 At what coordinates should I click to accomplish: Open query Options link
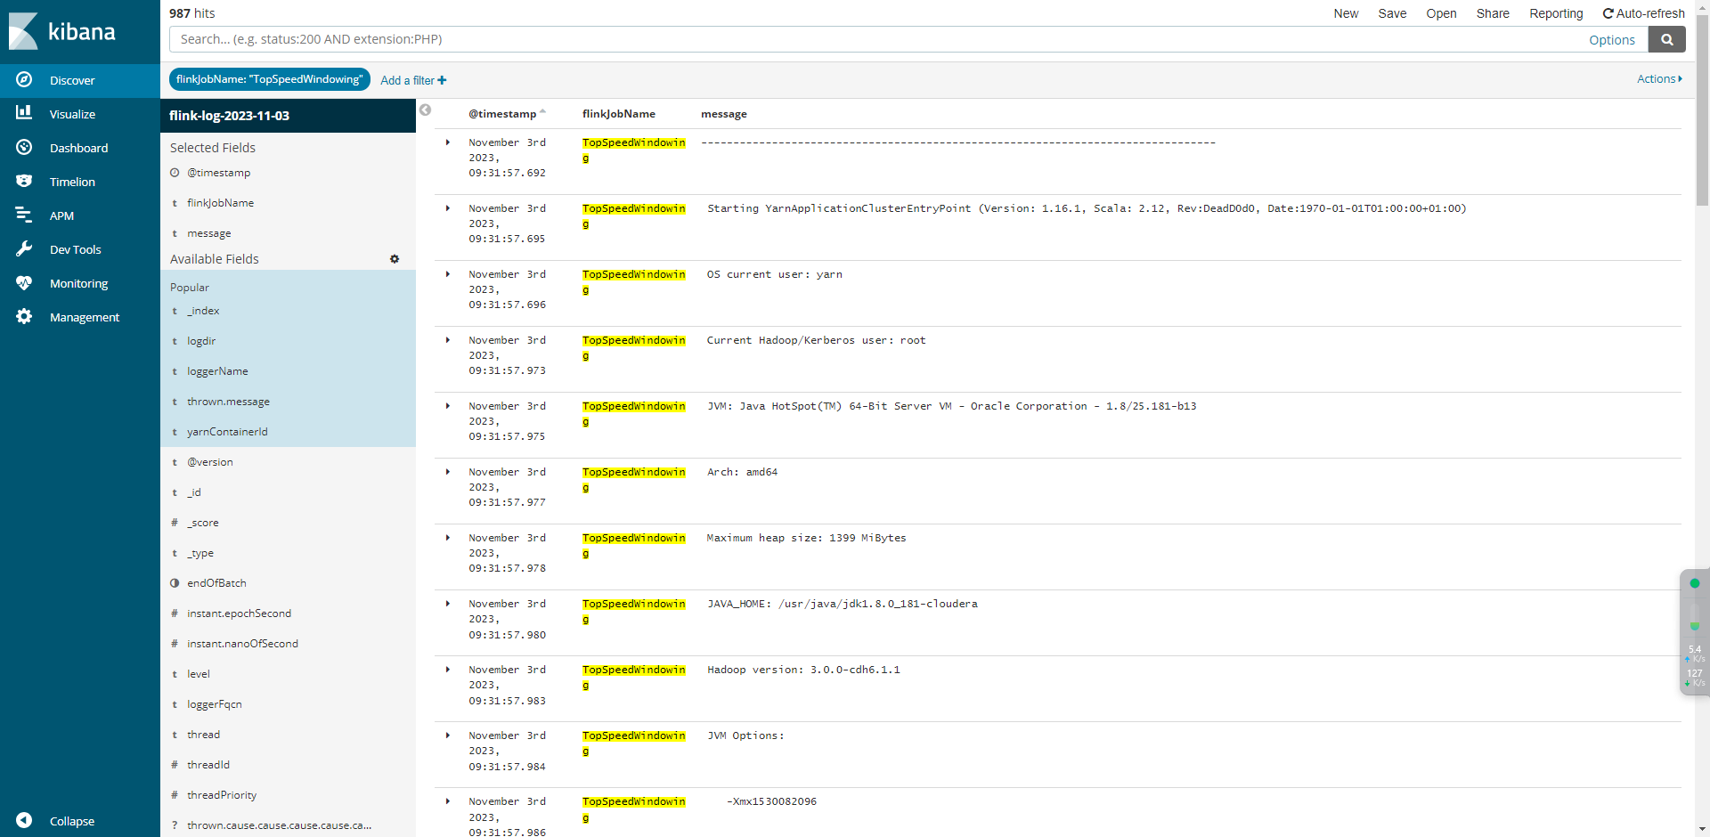(1612, 40)
